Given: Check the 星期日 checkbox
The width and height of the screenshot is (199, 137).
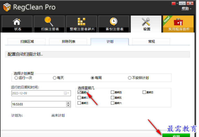Looking at the screenshot, I should [x=144, y=92].
